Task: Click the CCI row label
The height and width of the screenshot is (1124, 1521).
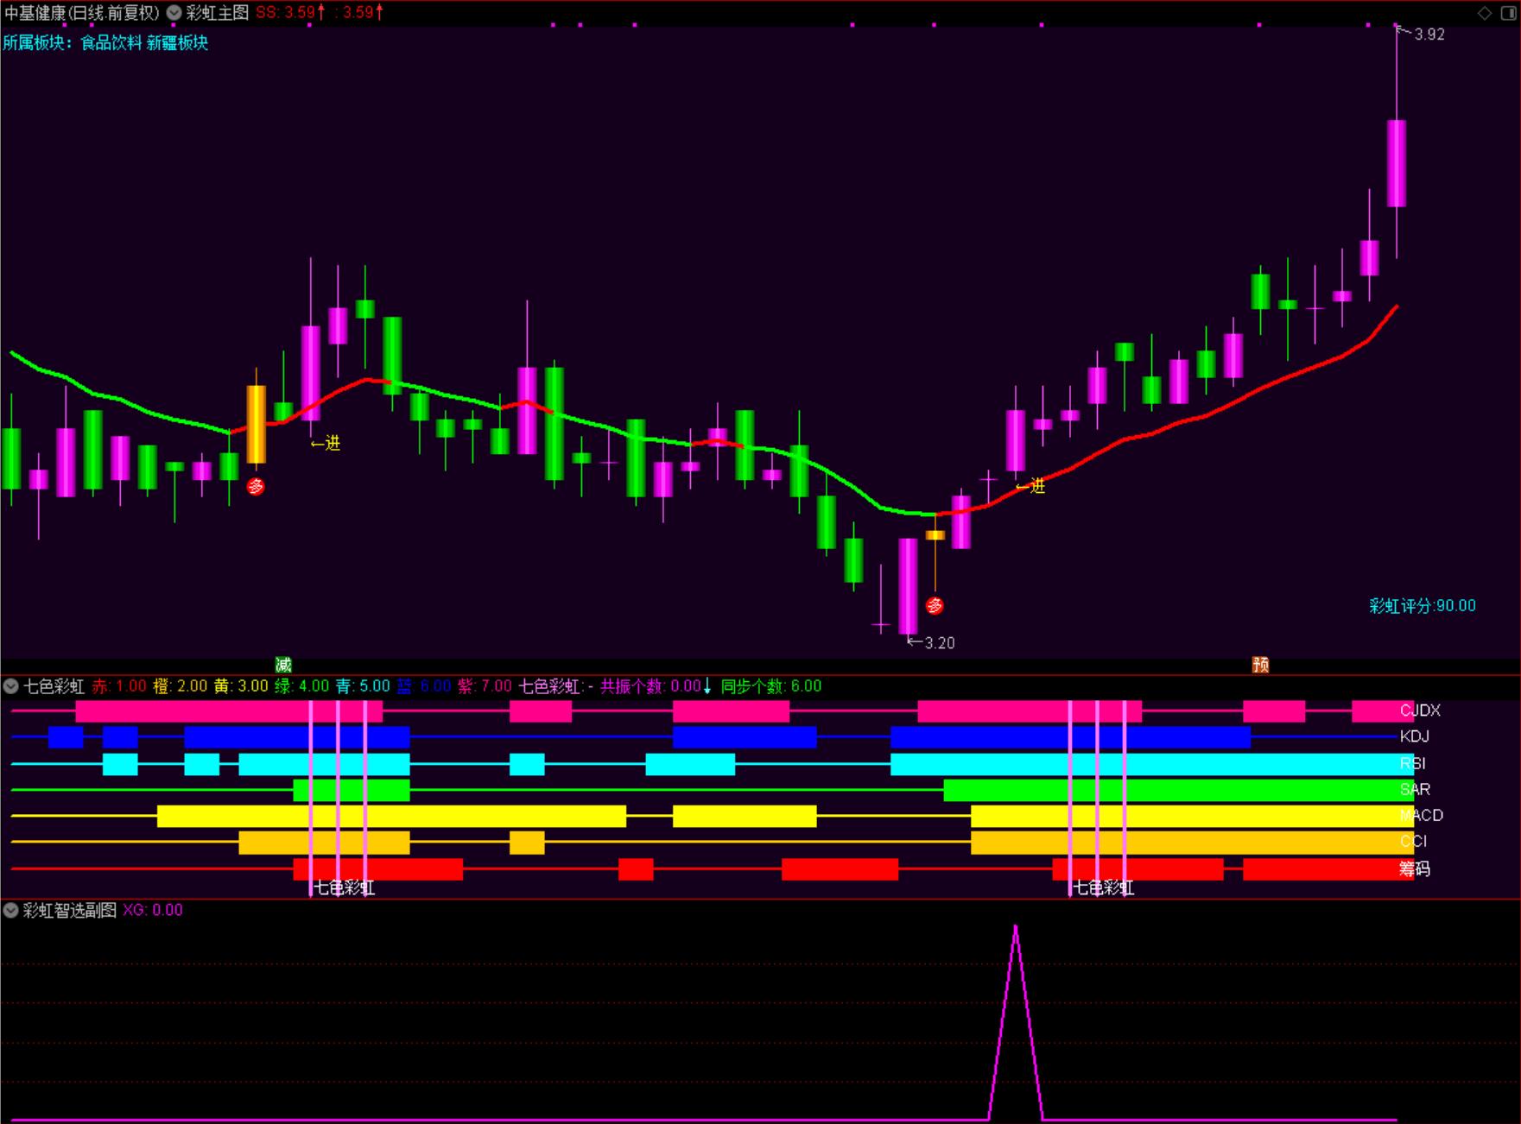Action: (1413, 841)
